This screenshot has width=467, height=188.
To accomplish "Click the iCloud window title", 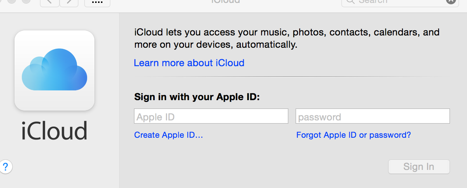I will 226,1.
